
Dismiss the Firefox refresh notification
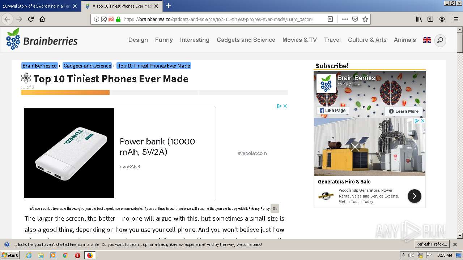[455, 244]
